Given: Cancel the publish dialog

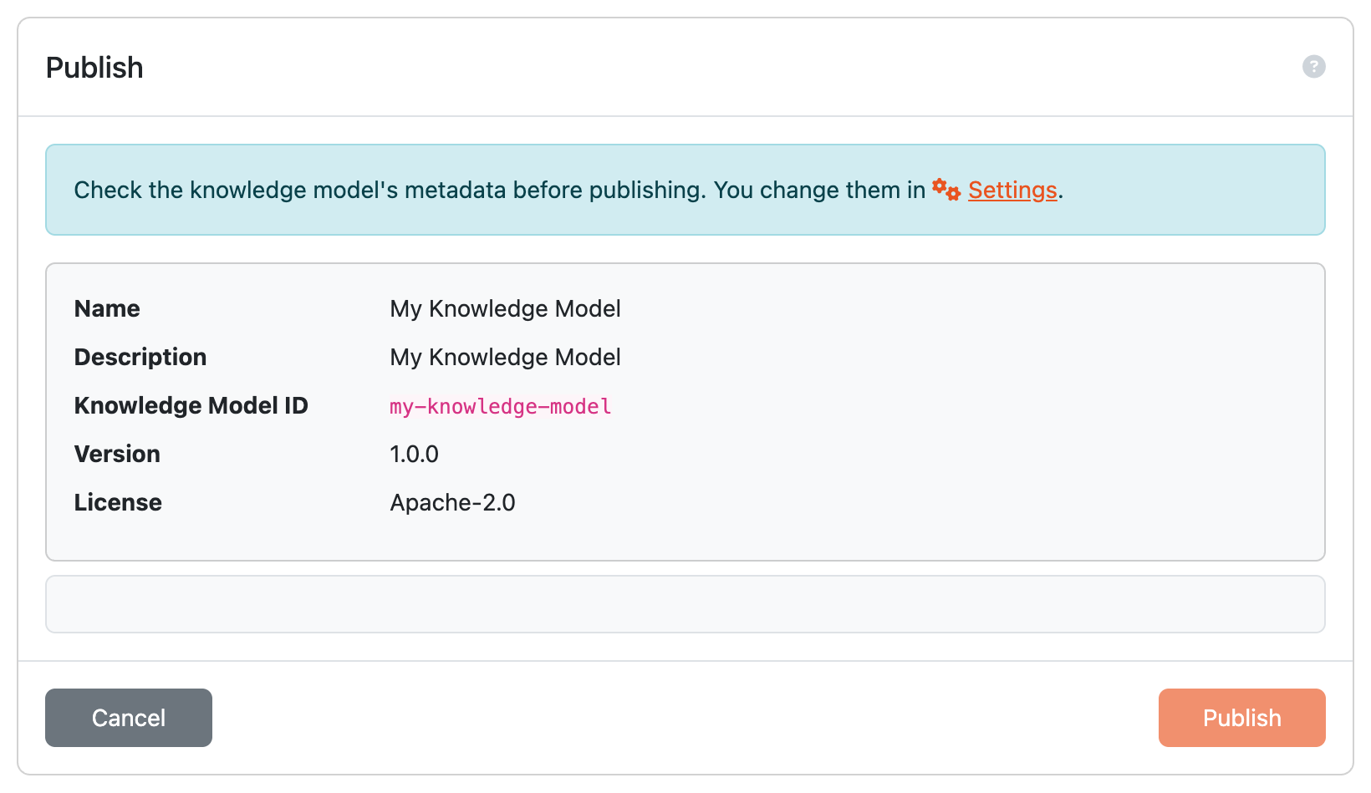Looking at the screenshot, I should [129, 718].
